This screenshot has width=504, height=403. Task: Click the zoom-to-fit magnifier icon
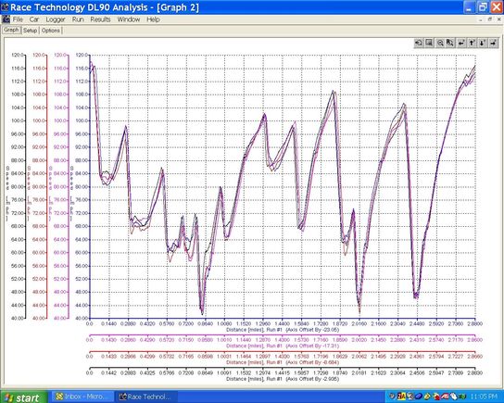(x=450, y=43)
